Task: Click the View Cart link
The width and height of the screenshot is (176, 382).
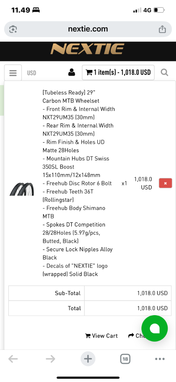Action: tap(101, 336)
